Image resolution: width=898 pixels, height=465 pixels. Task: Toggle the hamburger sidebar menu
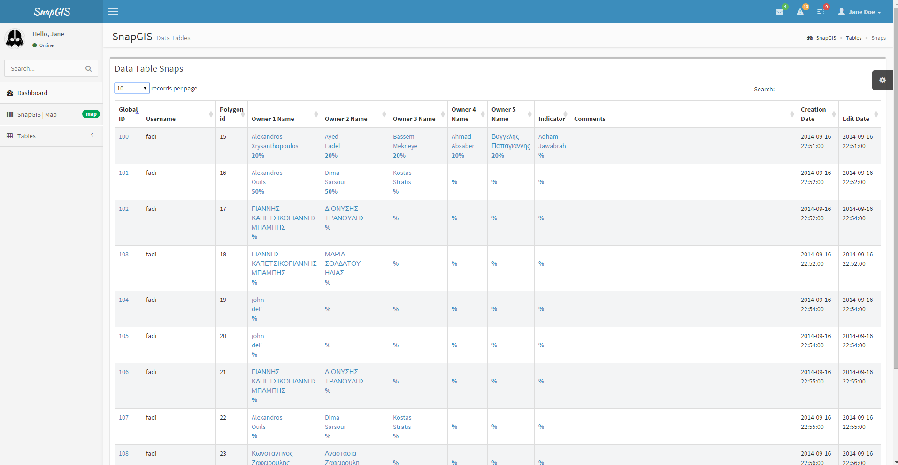(x=113, y=12)
